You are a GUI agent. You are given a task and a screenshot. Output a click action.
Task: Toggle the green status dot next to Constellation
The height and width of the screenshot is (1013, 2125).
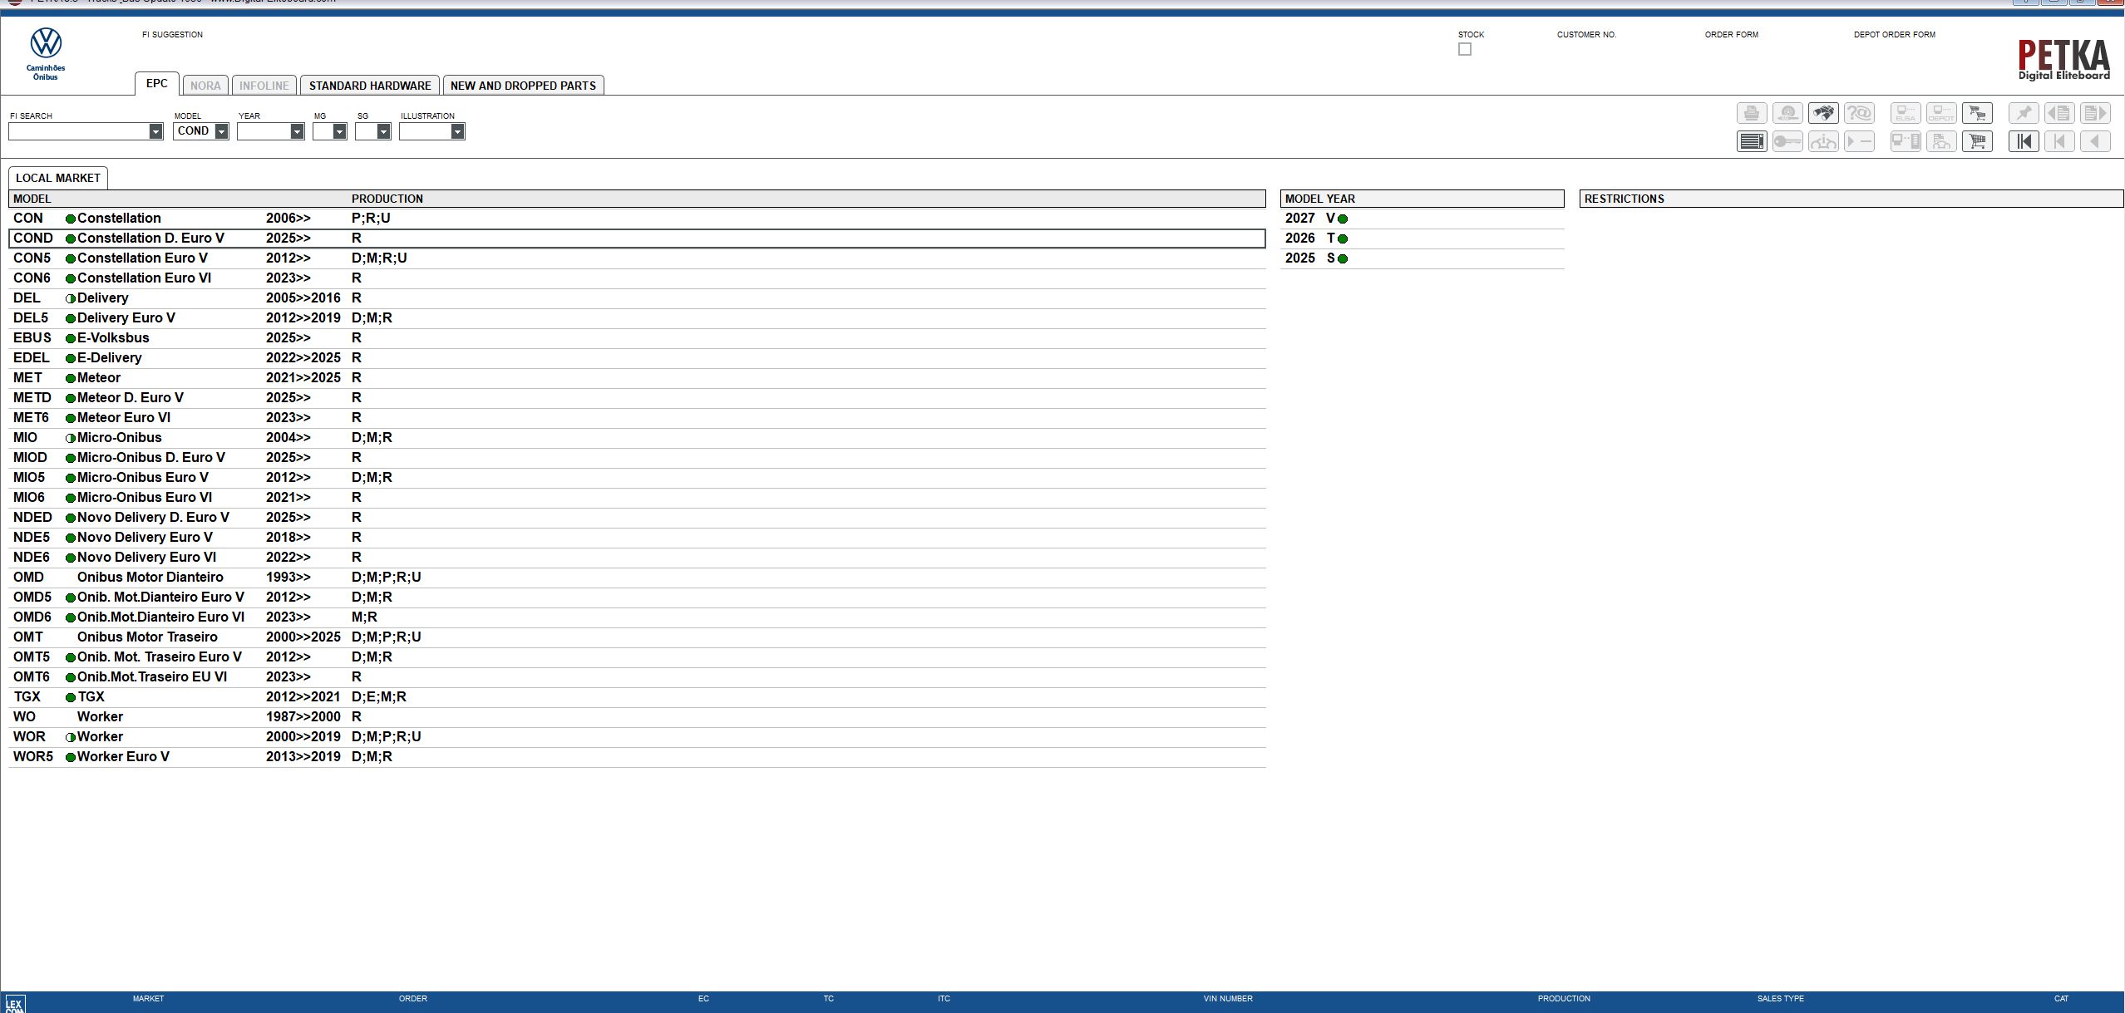70,219
